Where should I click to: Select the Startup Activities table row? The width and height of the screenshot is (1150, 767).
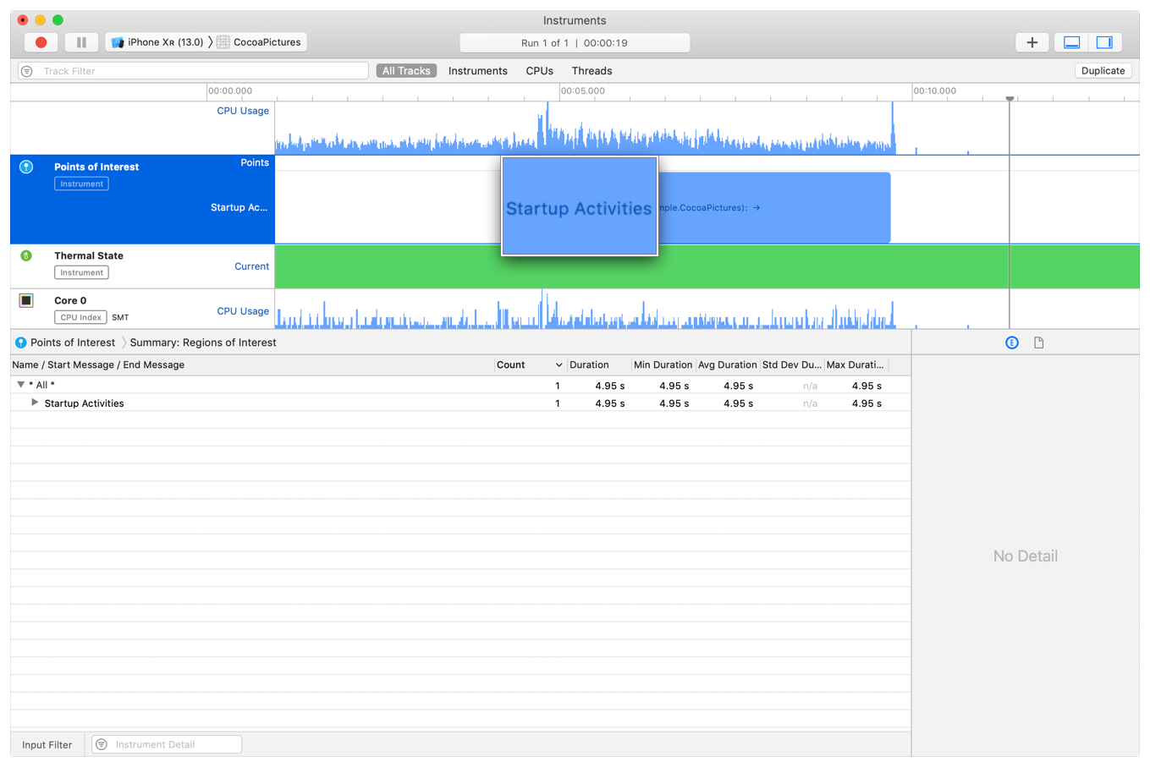pos(460,403)
